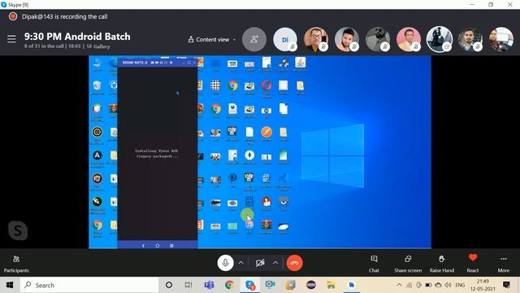Open Microsoft Teams from the taskbar

click(x=209, y=285)
